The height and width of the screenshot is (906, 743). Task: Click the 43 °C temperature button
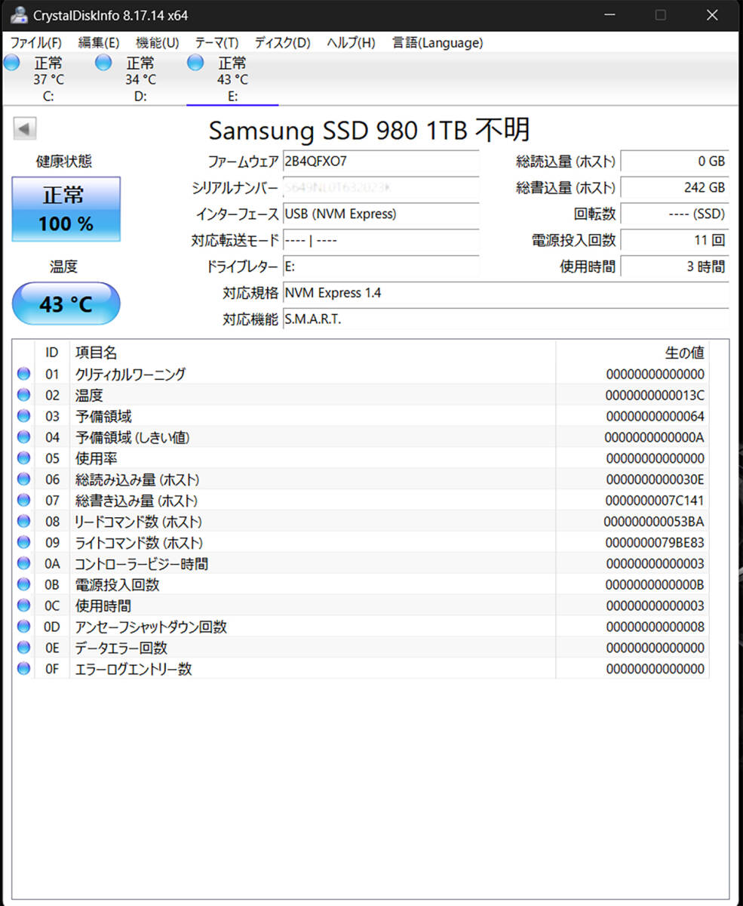pyautogui.click(x=66, y=304)
